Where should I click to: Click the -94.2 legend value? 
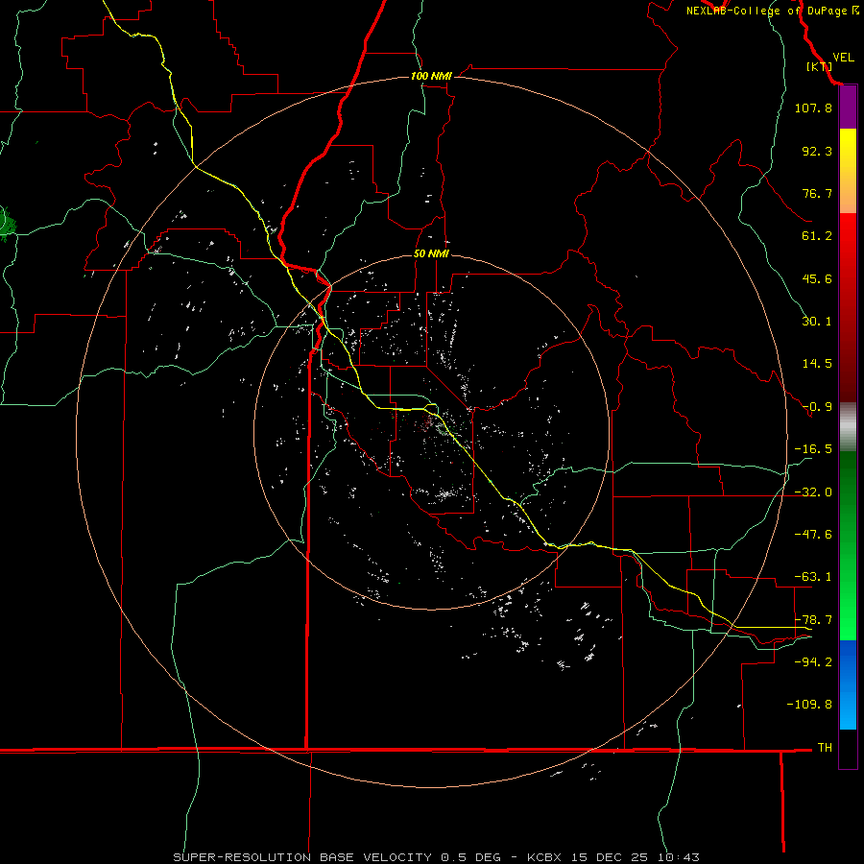click(x=813, y=662)
